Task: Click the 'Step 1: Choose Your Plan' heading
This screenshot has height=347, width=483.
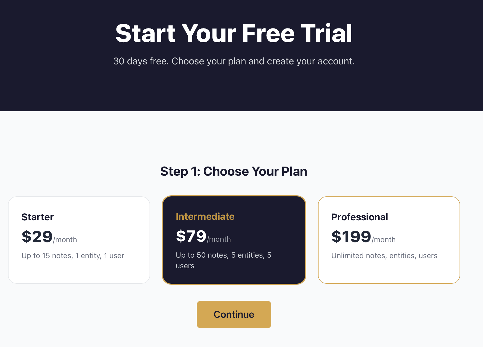Action: tap(234, 171)
